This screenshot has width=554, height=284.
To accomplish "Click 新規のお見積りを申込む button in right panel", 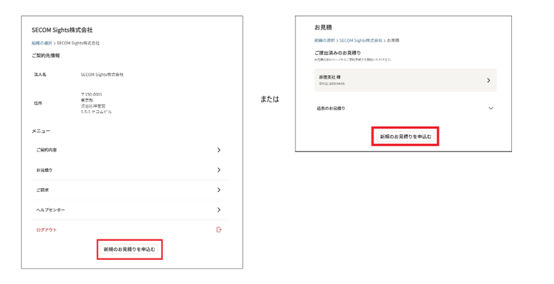I will [x=405, y=136].
